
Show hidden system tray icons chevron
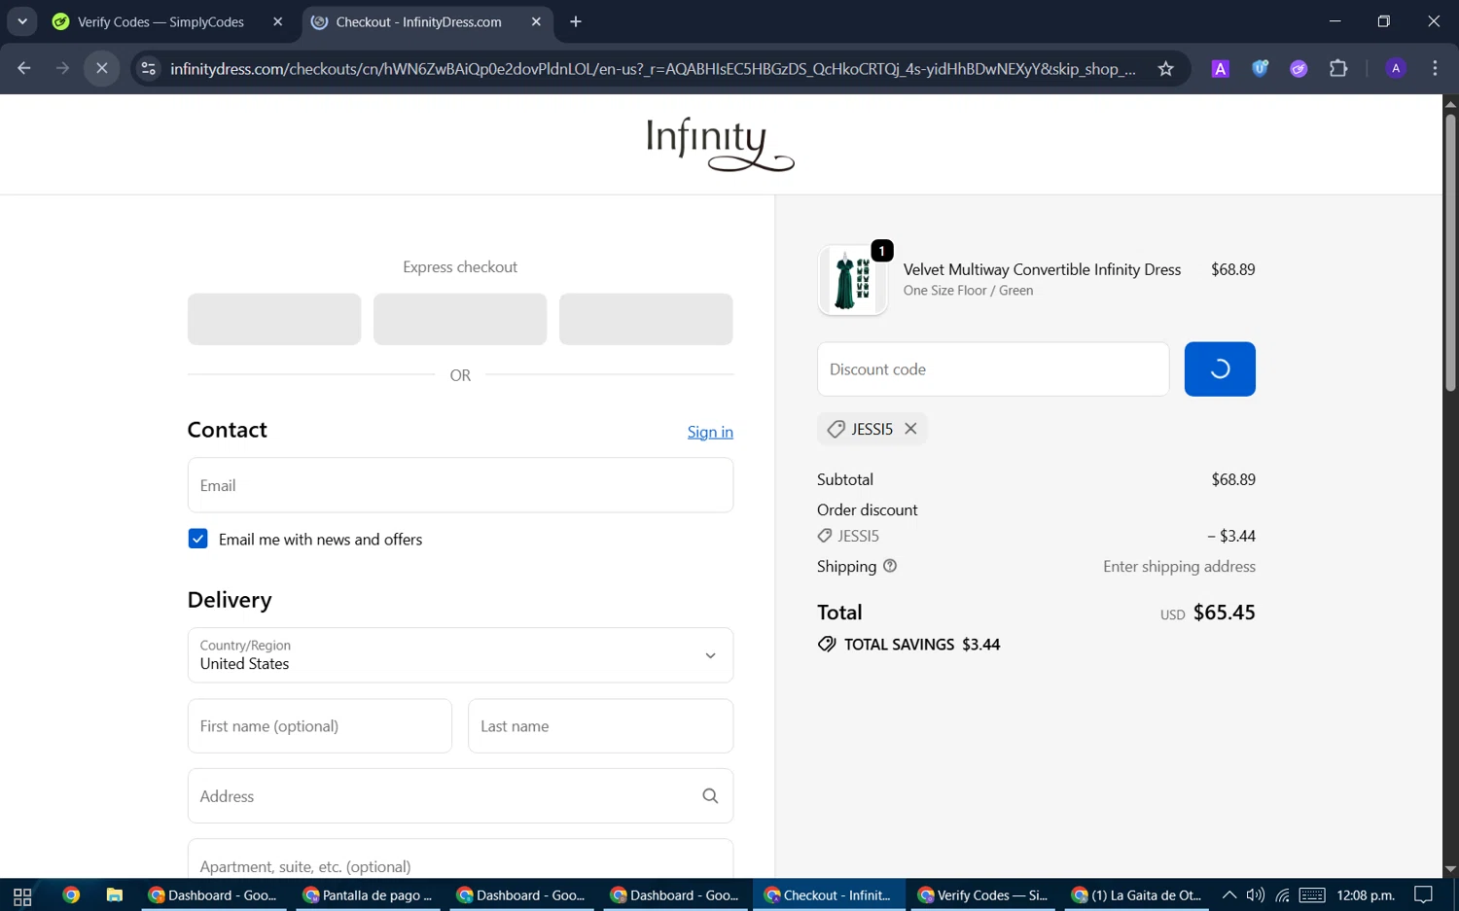coord(1229,895)
